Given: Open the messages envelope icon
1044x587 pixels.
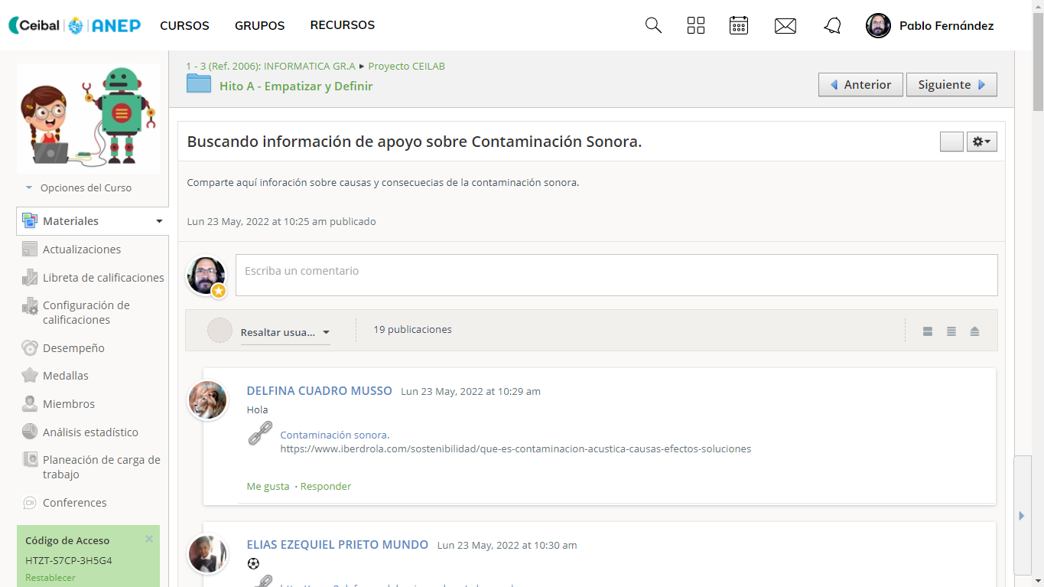Looking at the screenshot, I should point(785,26).
